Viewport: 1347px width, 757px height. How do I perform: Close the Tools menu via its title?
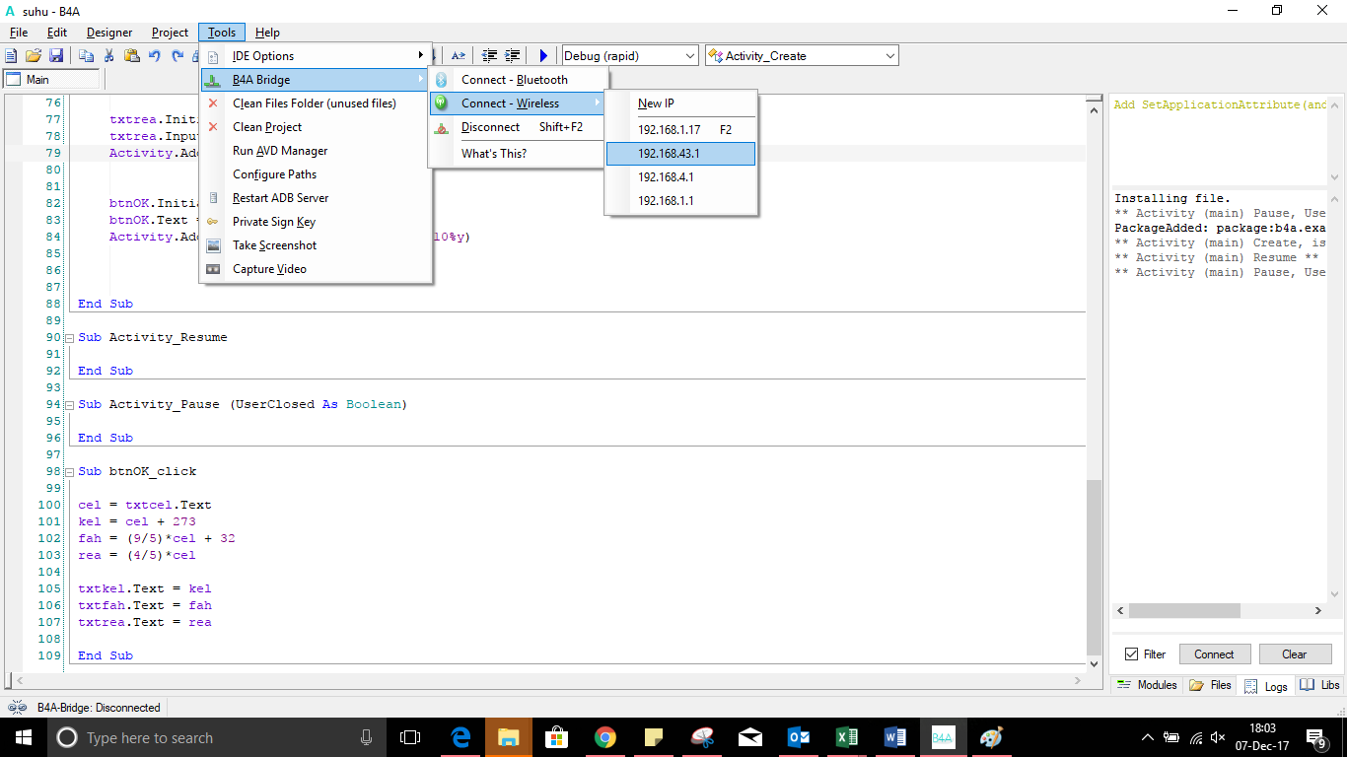tap(222, 33)
